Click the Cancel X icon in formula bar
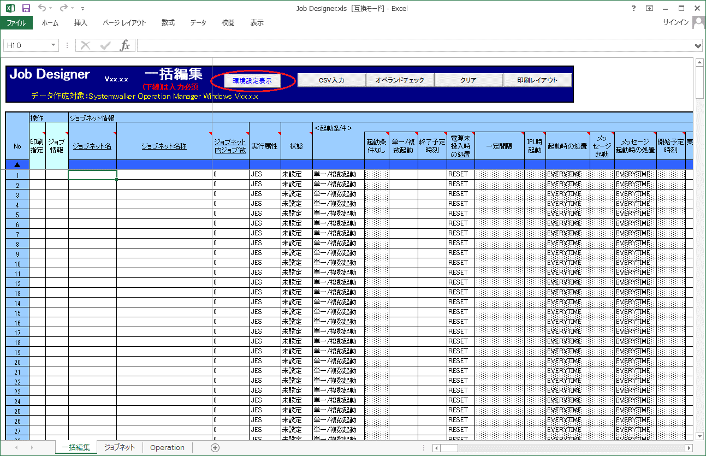Screen dimensions: 706x456 (85, 46)
